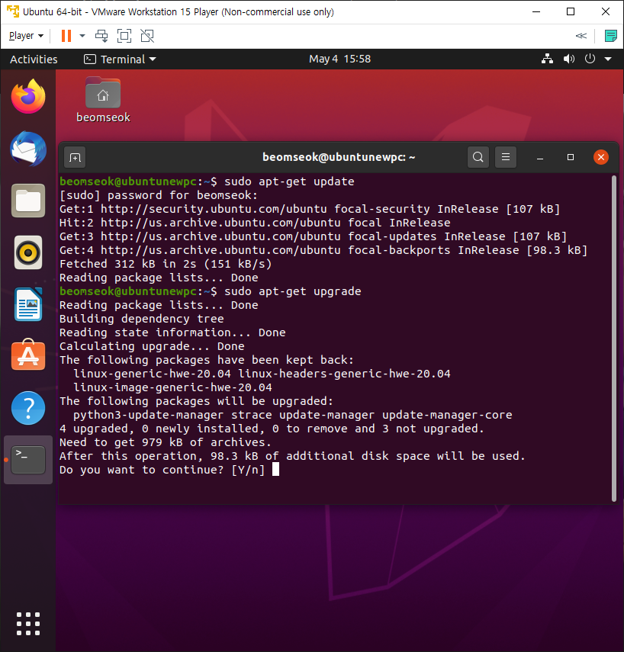Open Firefox from the Ubuntu dock

(x=28, y=97)
